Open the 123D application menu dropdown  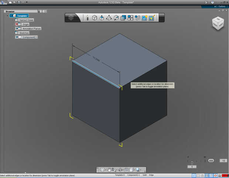click(4, 2)
